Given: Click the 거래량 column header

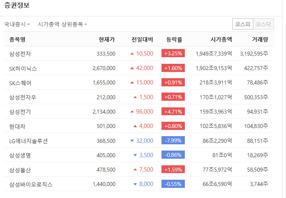Looking at the screenshot, I should (260, 39).
